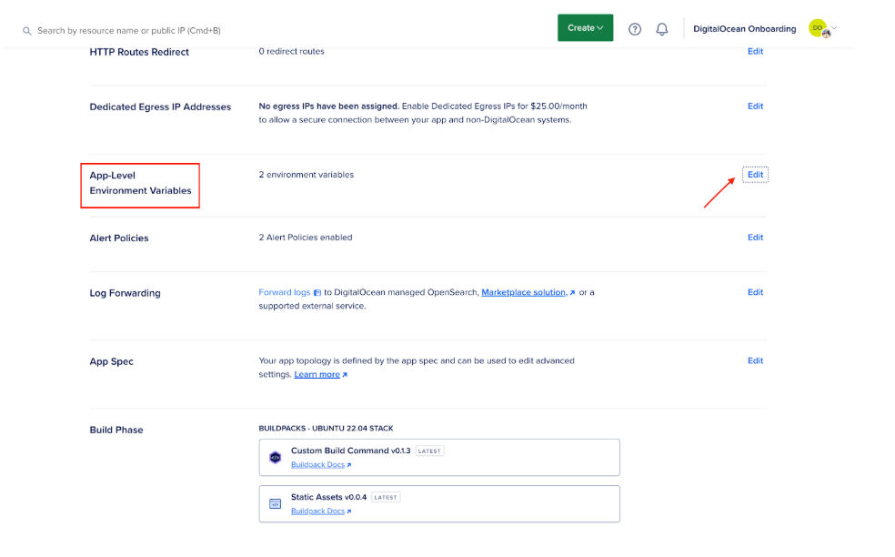Click 'No egress IPs have been assigned' text
This screenshot has width=895, height=557.
[328, 106]
